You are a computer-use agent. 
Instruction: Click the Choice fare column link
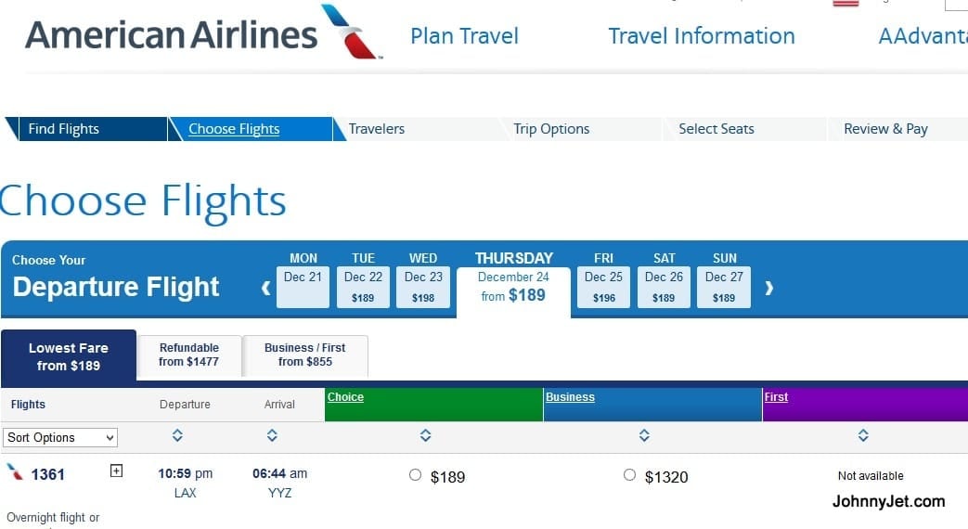345,397
